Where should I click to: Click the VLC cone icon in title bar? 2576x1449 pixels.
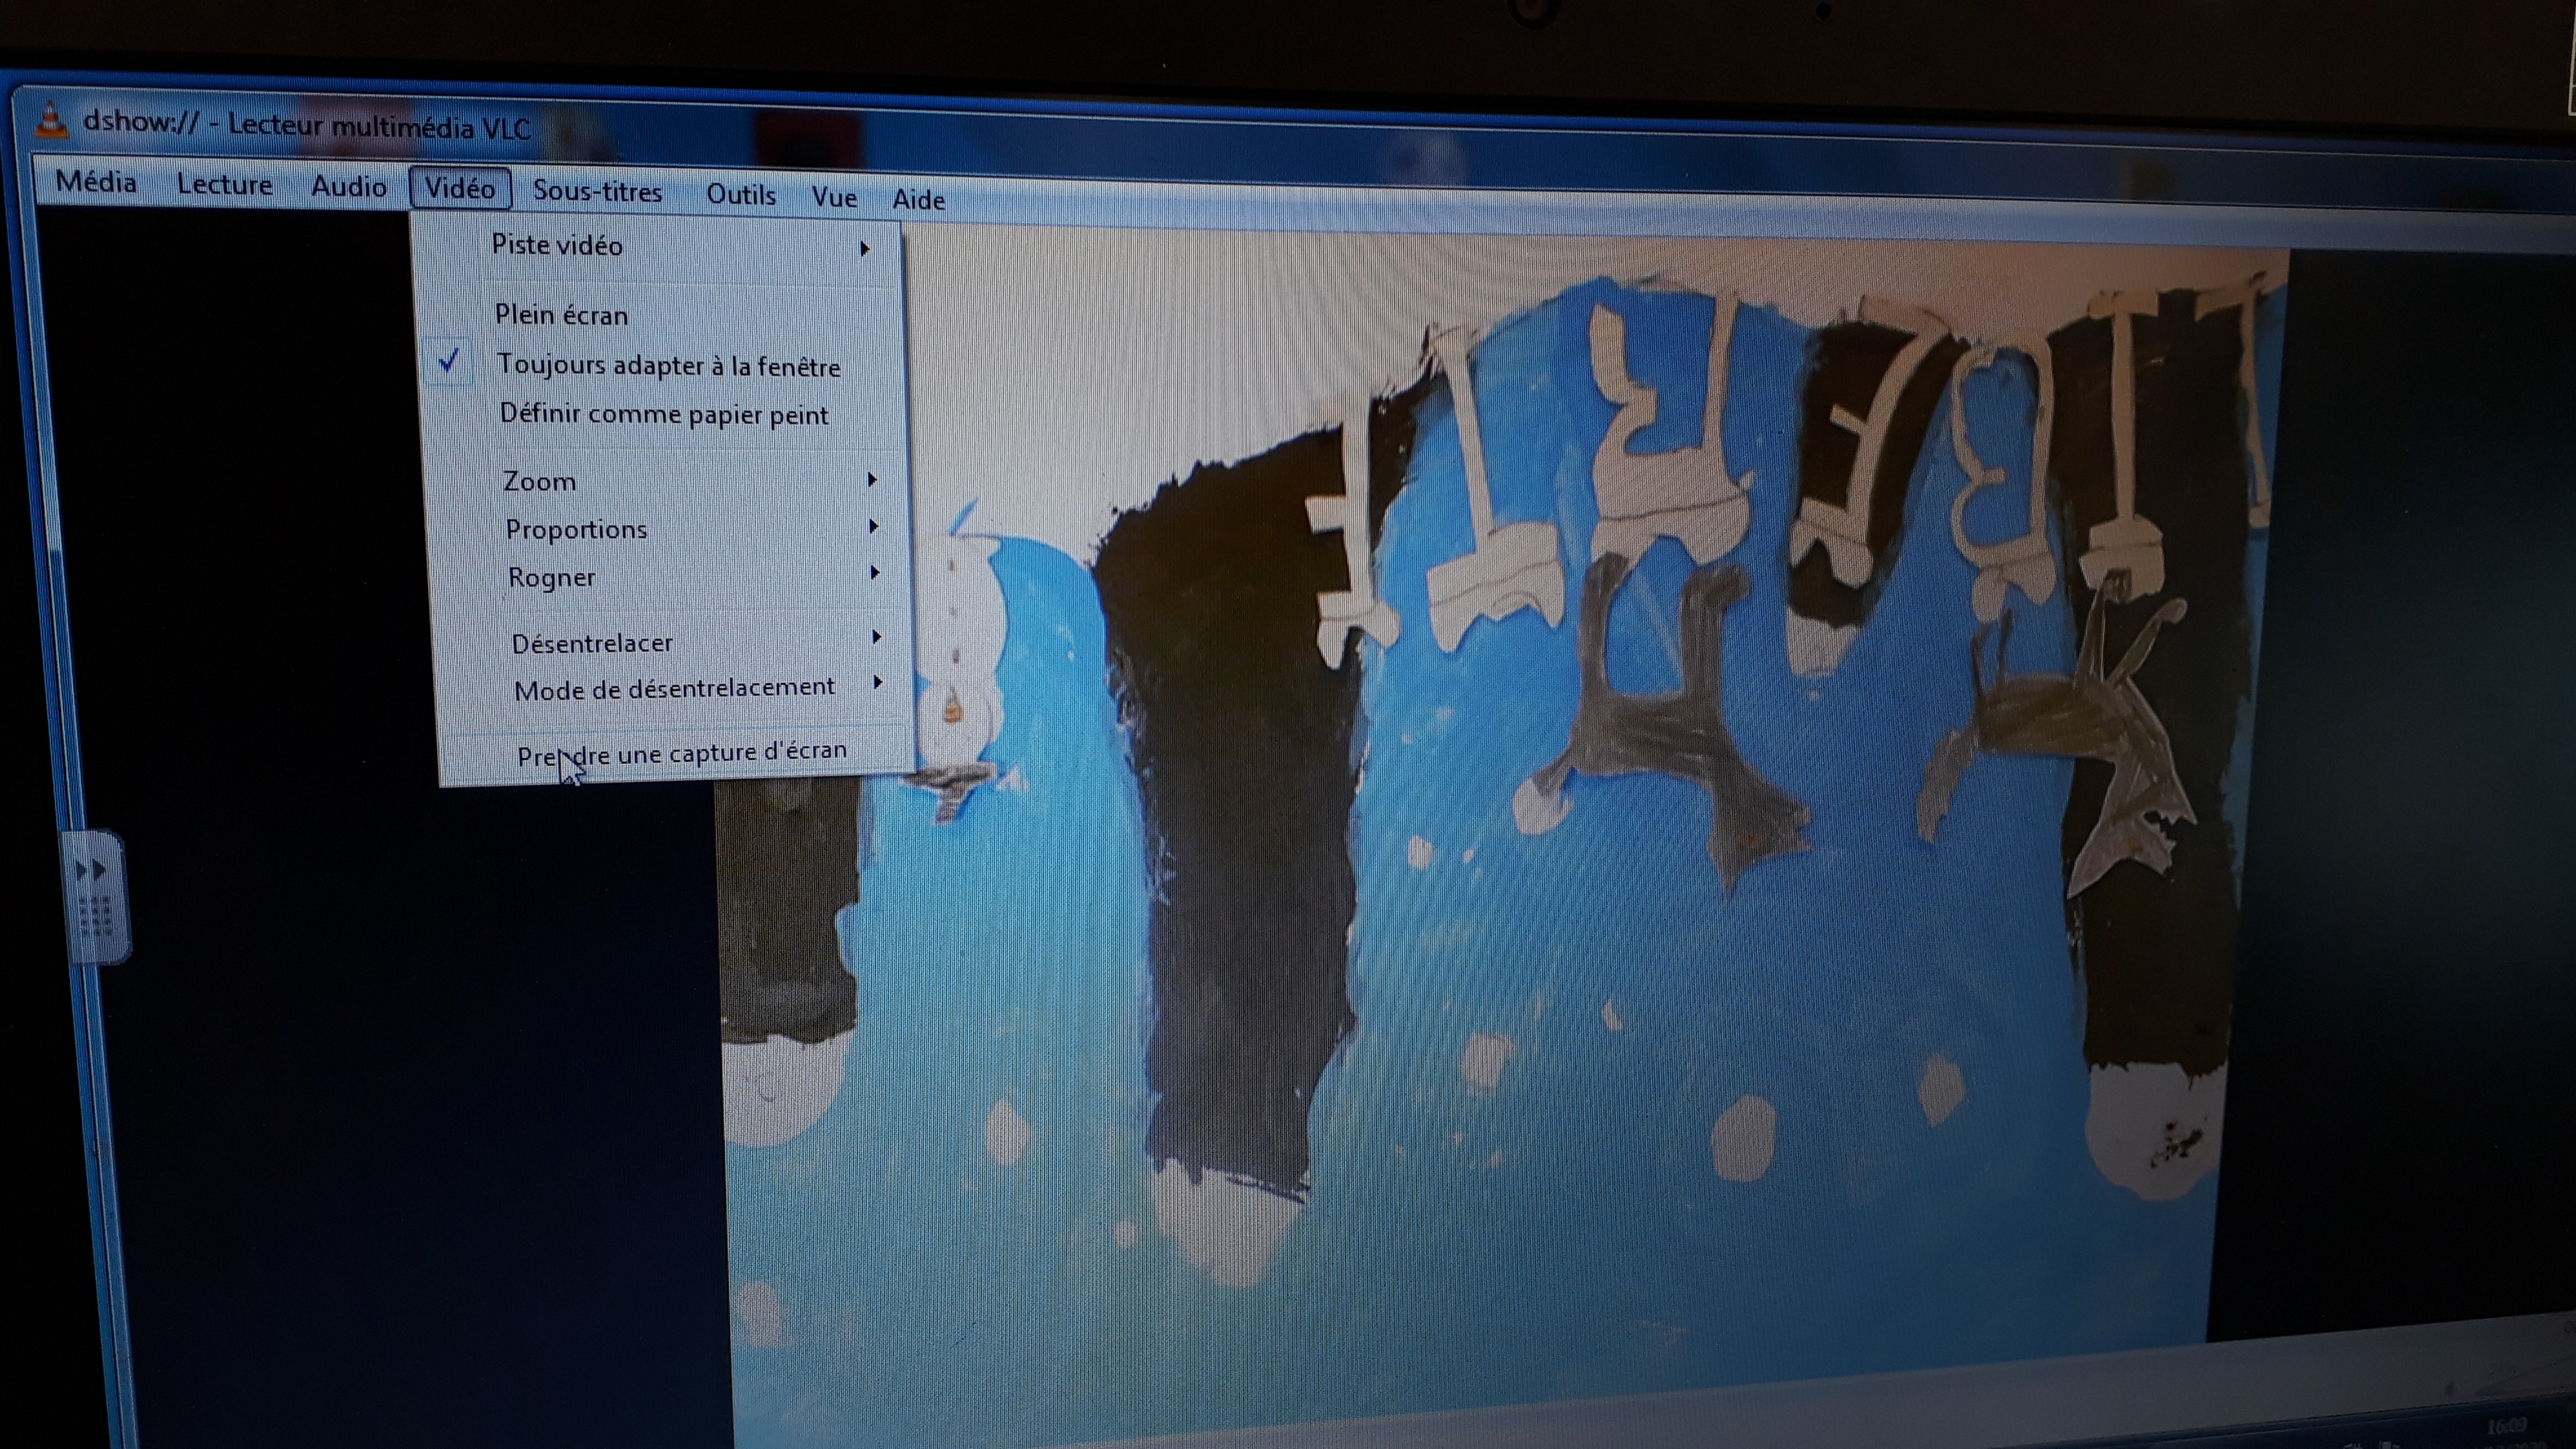click(x=50, y=121)
